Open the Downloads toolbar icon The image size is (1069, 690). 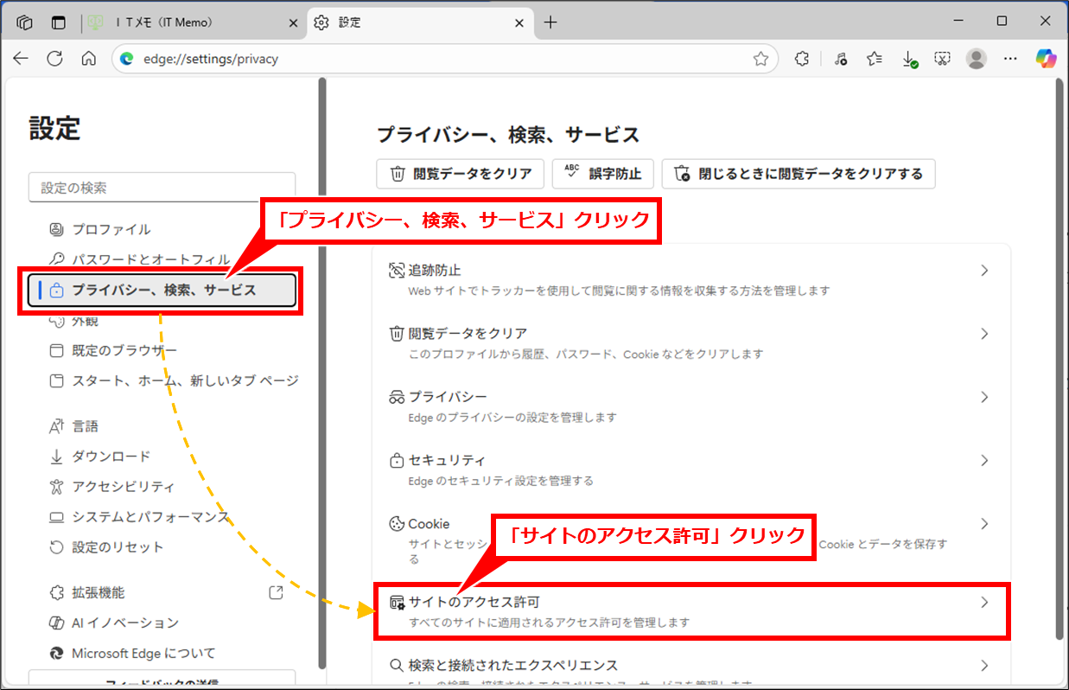click(x=908, y=59)
